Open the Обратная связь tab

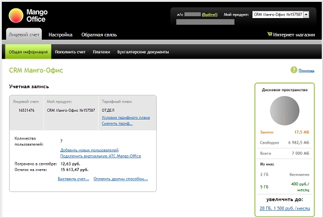point(99,35)
